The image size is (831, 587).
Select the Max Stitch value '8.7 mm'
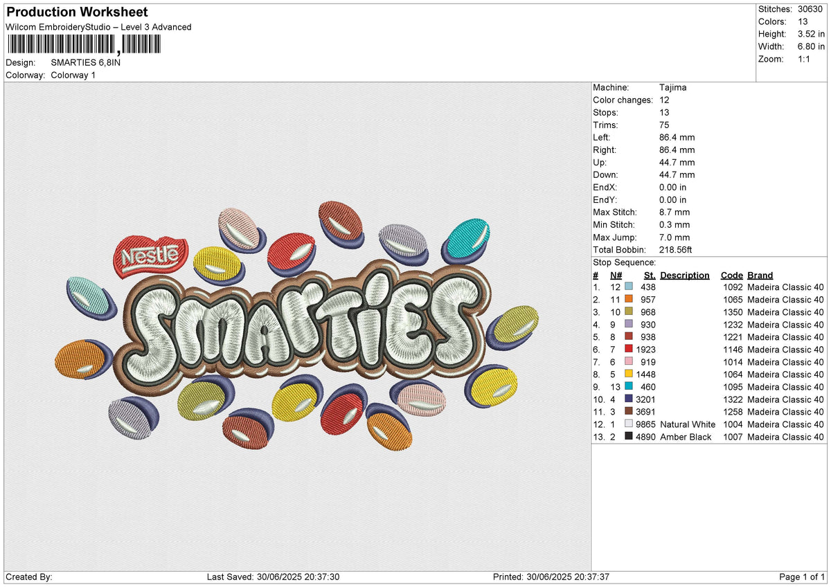pyautogui.click(x=675, y=213)
